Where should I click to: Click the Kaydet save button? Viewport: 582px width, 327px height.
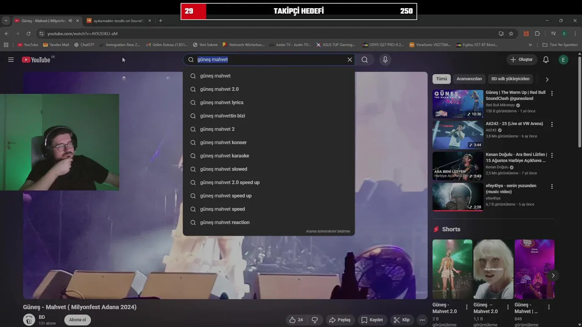372,320
